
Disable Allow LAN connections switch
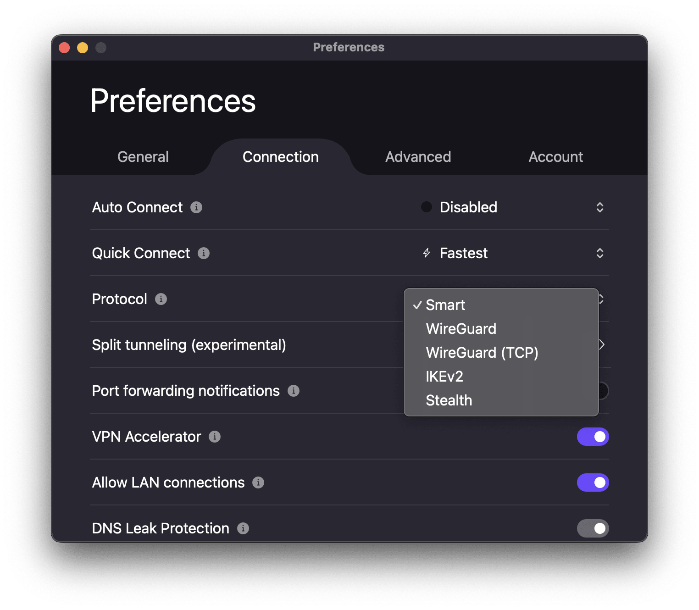pyautogui.click(x=593, y=482)
